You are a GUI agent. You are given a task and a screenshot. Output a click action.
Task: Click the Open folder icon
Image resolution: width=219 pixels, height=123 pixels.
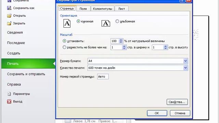(x=9, y=16)
